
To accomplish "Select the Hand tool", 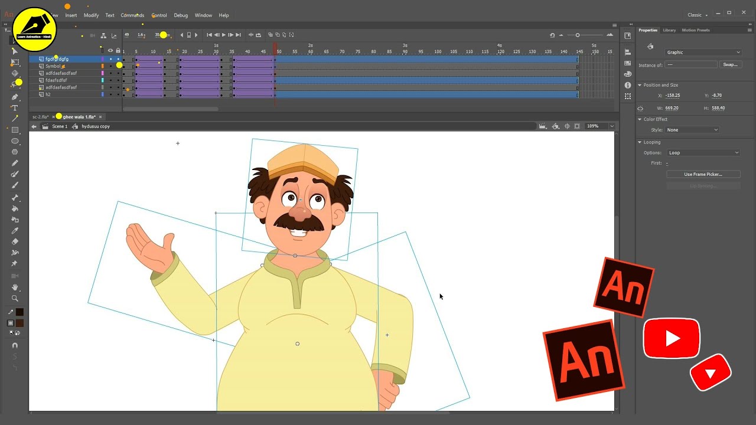I will pos(15,287).
